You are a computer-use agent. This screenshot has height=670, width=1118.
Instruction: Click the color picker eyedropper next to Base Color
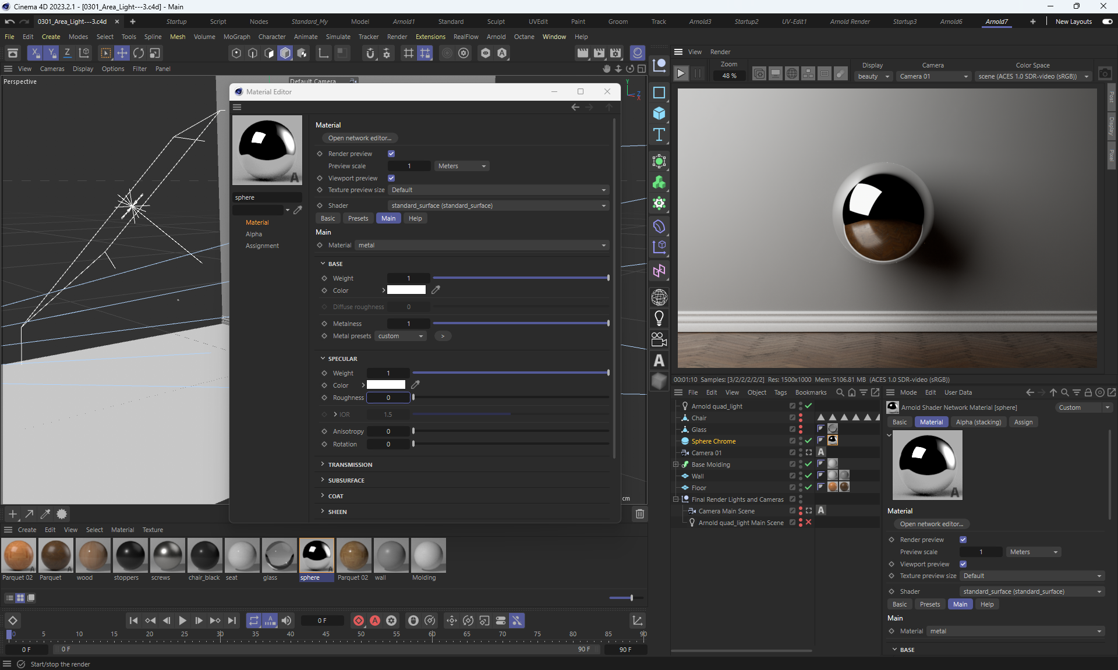click(436, 290)
